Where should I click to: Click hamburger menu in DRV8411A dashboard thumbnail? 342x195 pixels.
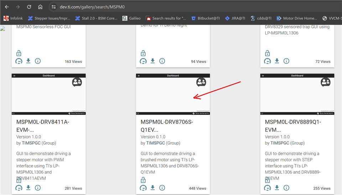click(x=14, y=76)
